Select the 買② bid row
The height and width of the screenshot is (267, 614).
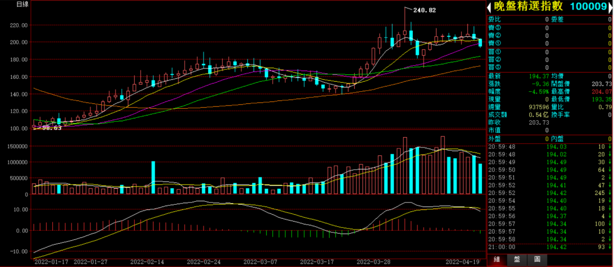(550, 60)
